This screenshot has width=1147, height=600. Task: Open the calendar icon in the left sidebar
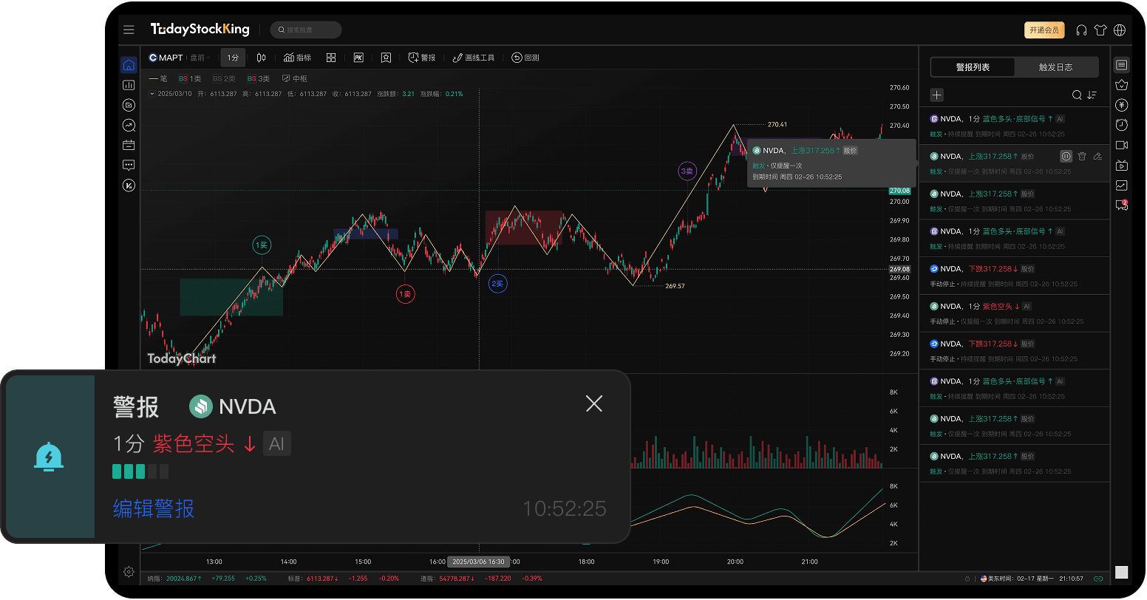(x=129, y=145)
